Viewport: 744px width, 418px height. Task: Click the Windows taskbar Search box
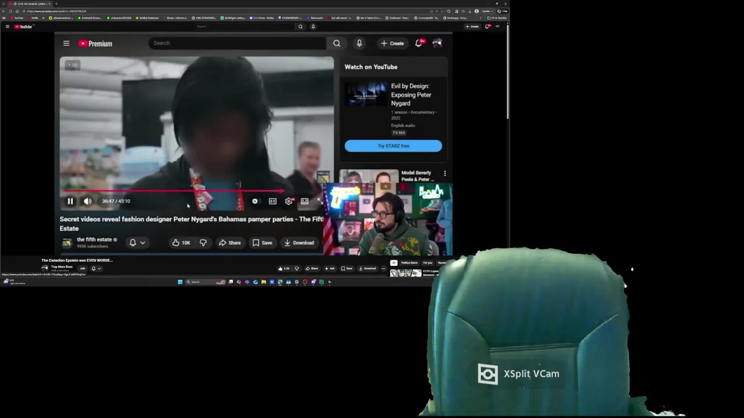(206, 282)
